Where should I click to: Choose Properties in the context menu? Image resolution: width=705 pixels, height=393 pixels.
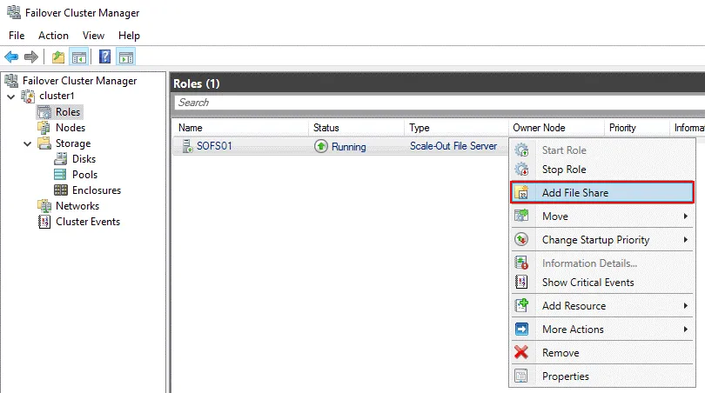click(565, 376)
